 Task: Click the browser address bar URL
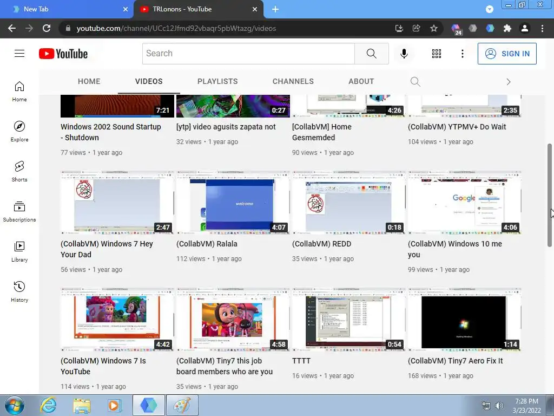(176, 28)
